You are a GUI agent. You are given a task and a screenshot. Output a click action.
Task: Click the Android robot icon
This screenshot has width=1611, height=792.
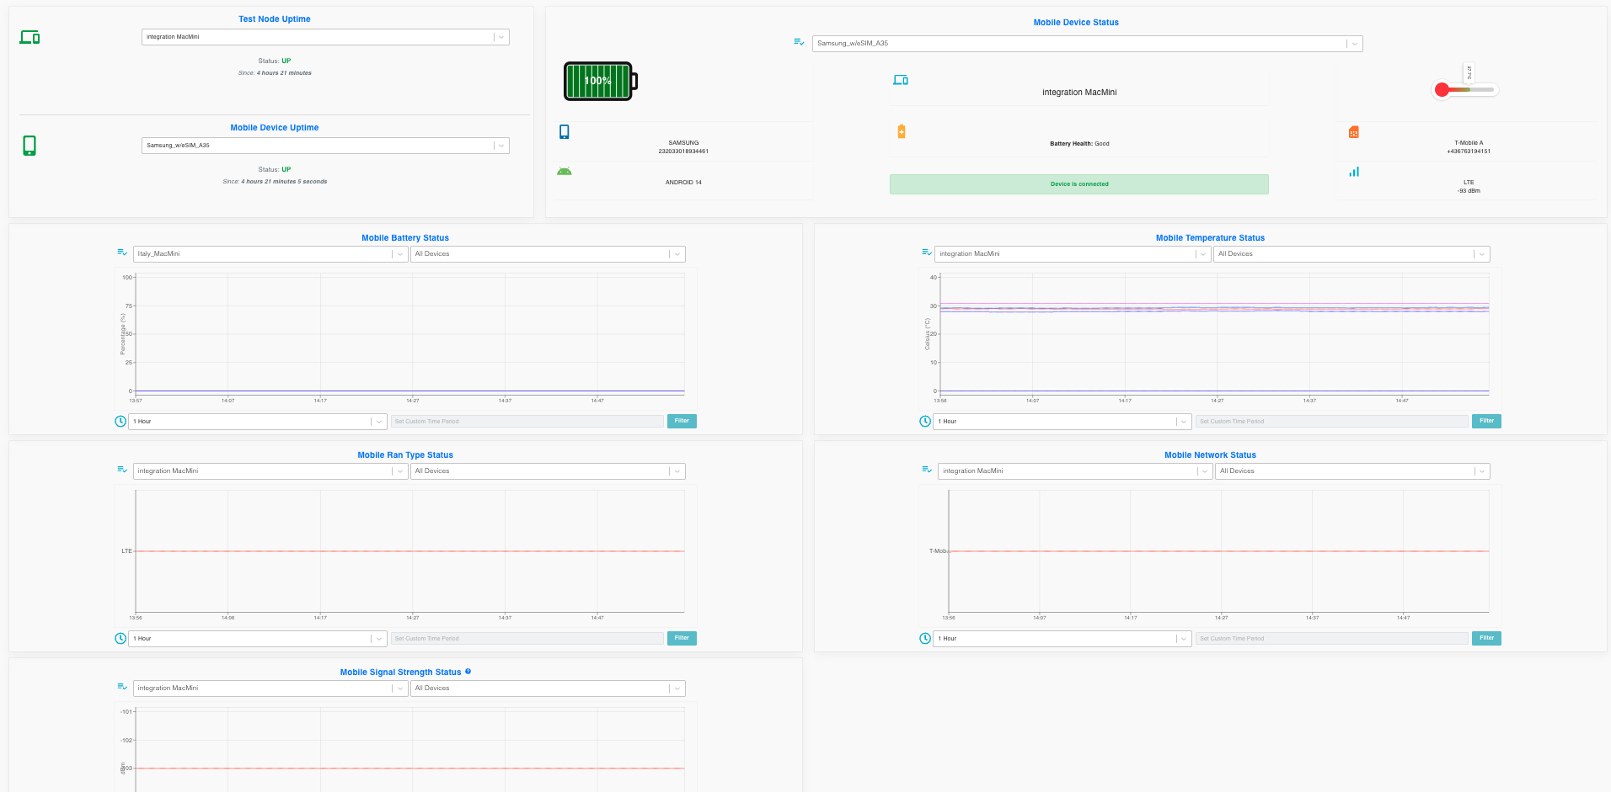point(565,172)
